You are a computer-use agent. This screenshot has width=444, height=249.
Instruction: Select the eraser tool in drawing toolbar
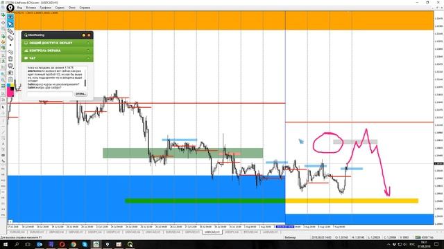10,38
